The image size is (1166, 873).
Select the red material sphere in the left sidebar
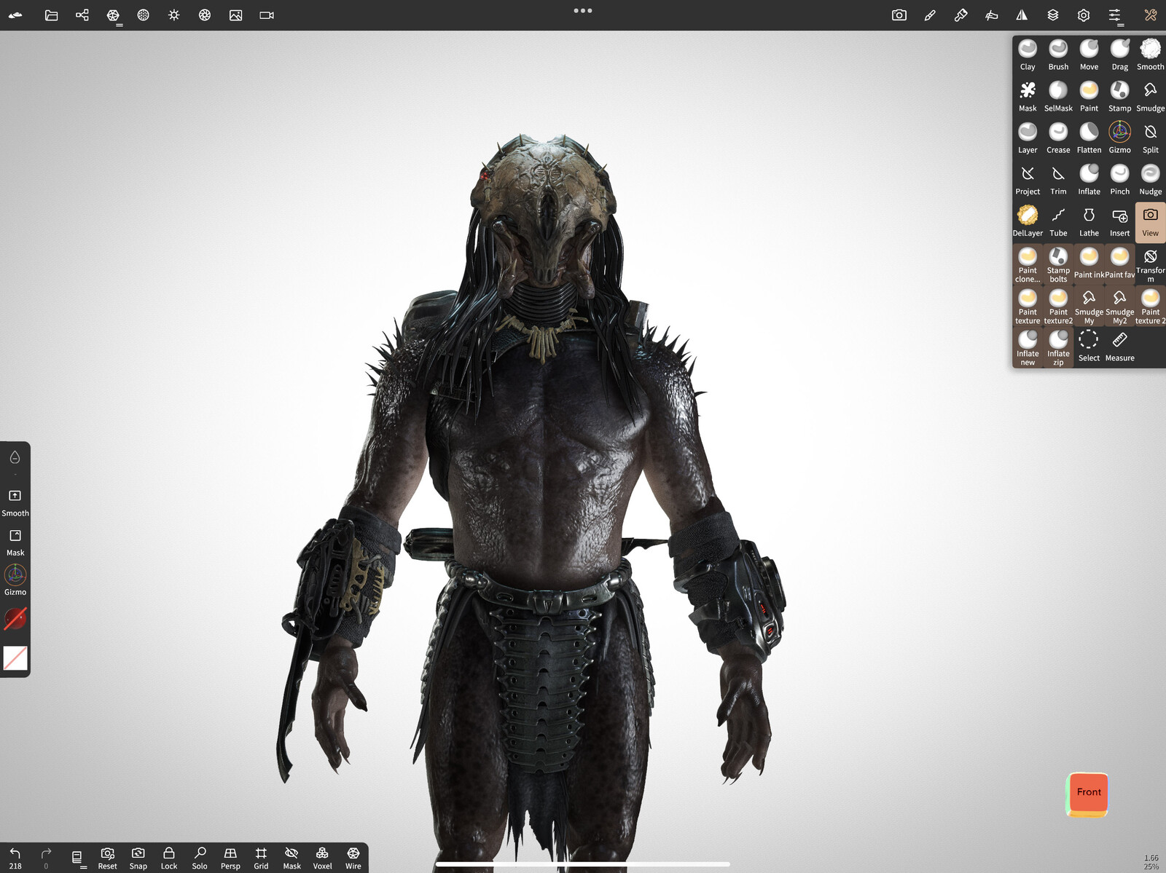point(14,618)
